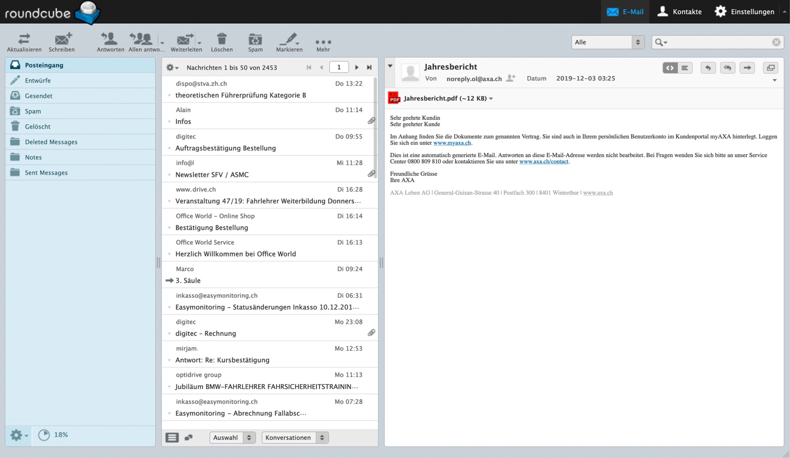Switch to HTML view in message header
Image resolution: width=790 pixels, height=458 pixels.
tap(670, 68)
